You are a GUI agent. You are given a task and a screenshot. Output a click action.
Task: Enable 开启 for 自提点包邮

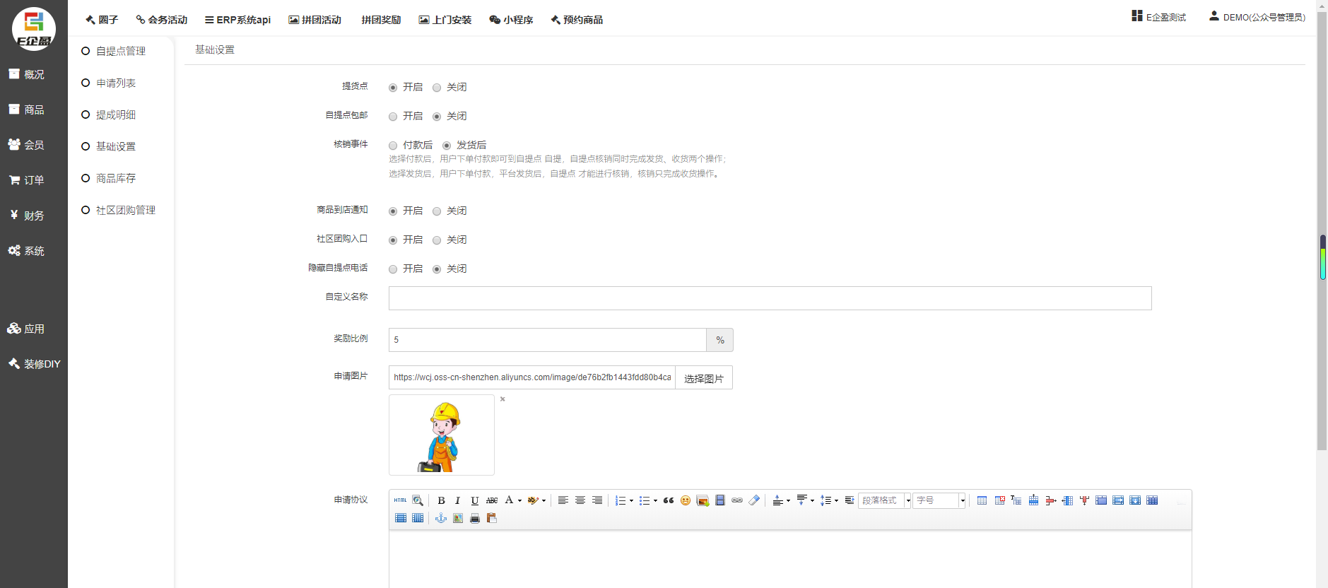point(393,117)
